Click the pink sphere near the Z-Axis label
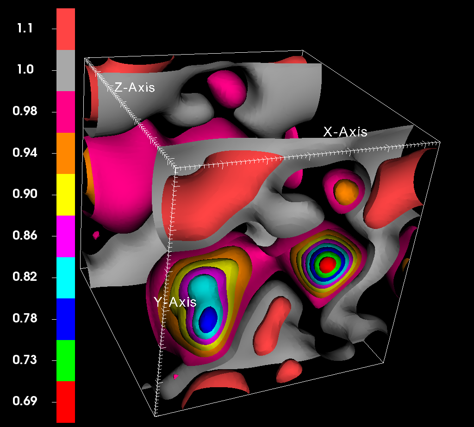This screenshot has height=427, width=474. 227,89
